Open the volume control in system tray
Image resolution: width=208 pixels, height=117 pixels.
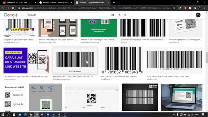(x=192, y=115)
